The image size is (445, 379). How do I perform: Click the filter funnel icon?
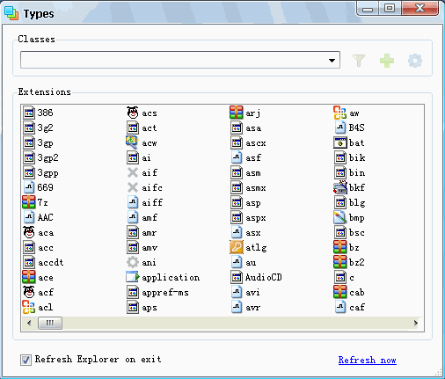click(x=359, y=61)
